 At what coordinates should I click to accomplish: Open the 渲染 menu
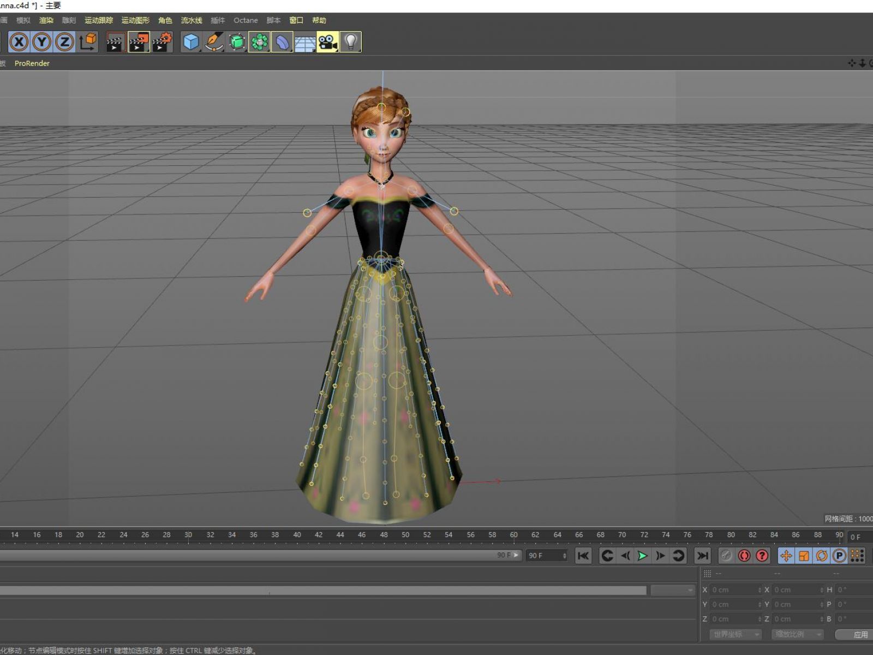[46, 20]
